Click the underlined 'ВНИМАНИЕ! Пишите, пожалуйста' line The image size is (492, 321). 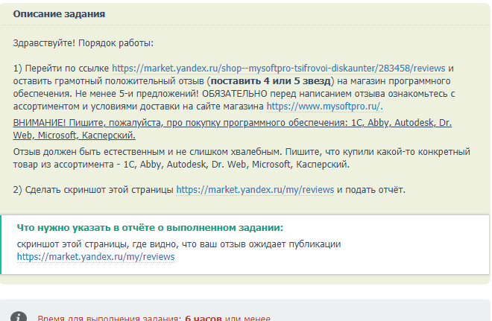pos(233,123)
